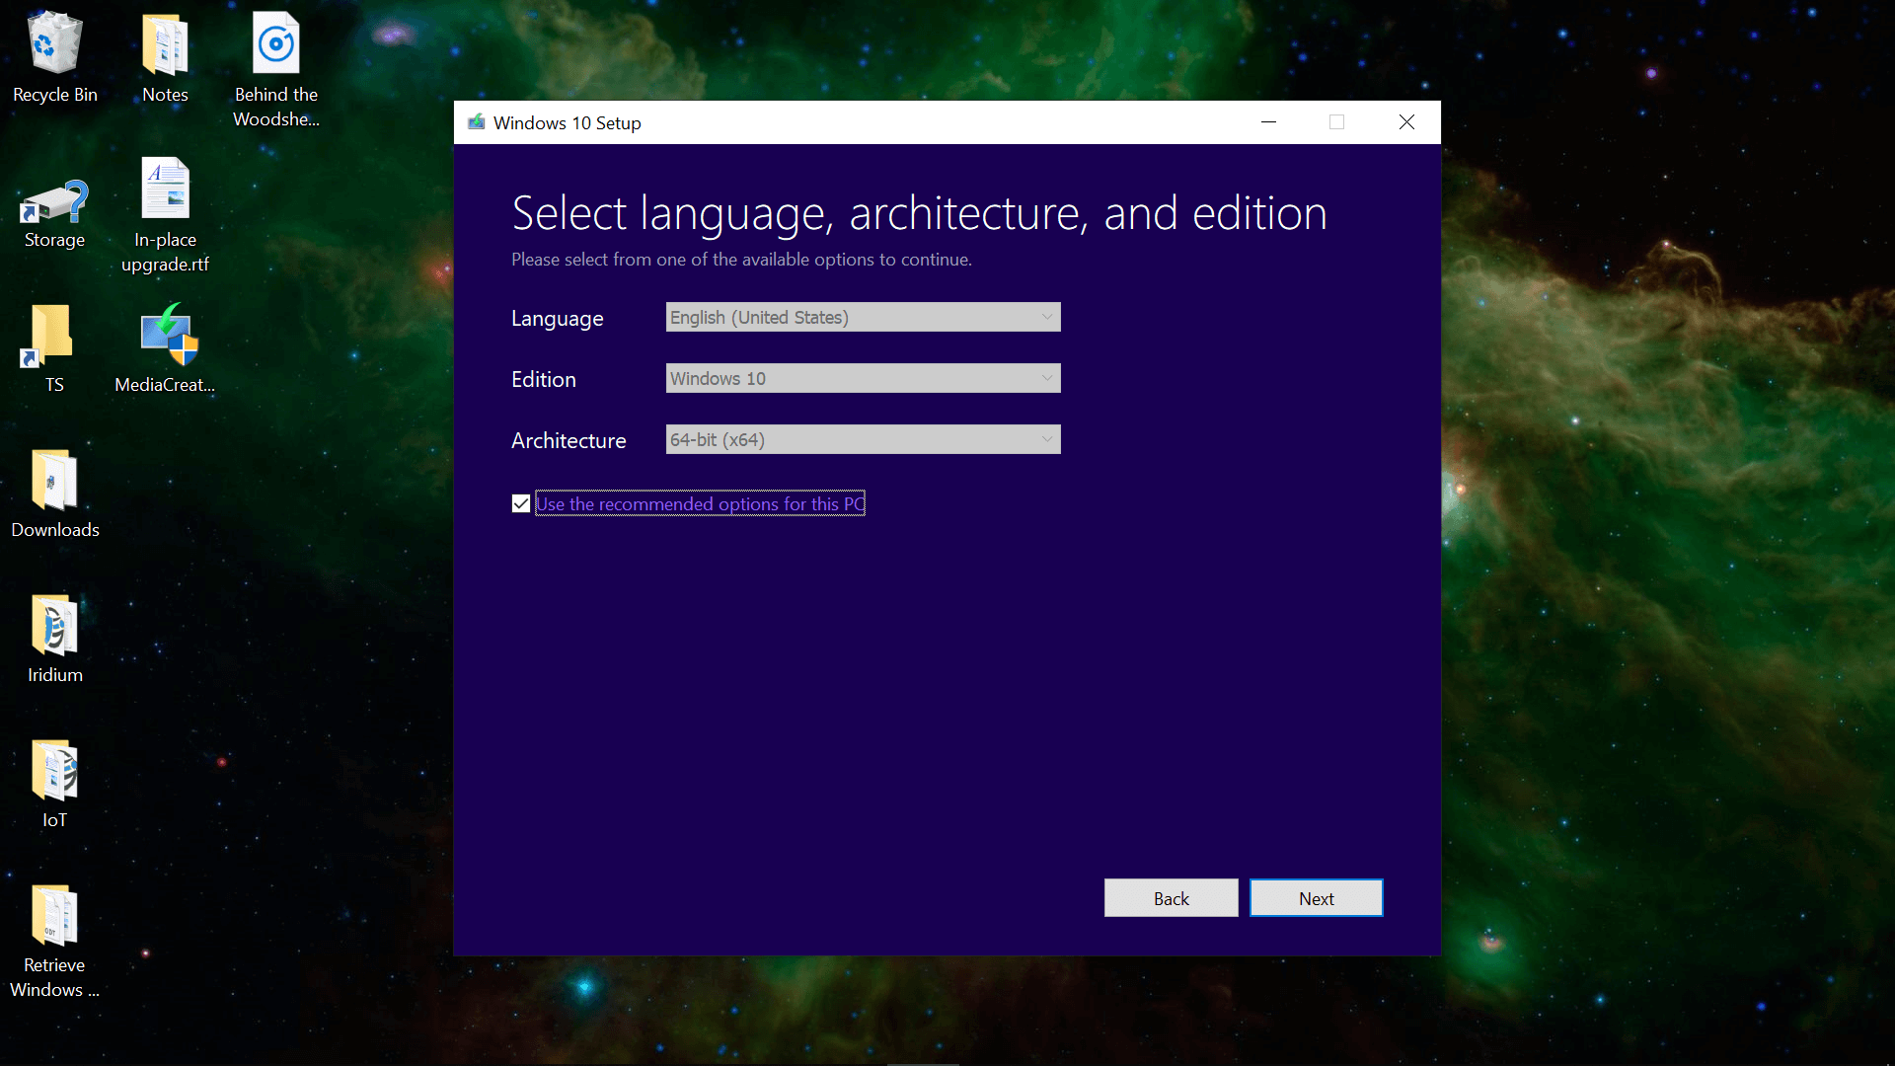The image size is (1895, 1066).
Task: Click the 'Use the recommended options' label
Action: click(x=699, y=504)
